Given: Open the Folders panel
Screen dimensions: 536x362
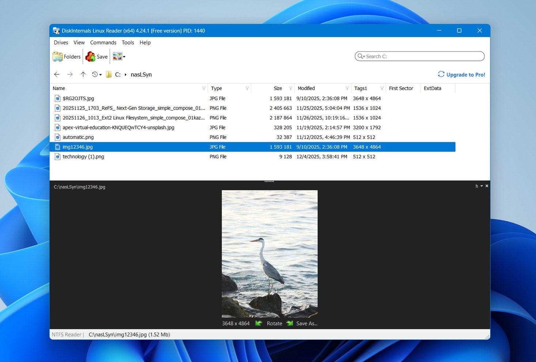Looking at the screenshot, I should tap(66, 57).
